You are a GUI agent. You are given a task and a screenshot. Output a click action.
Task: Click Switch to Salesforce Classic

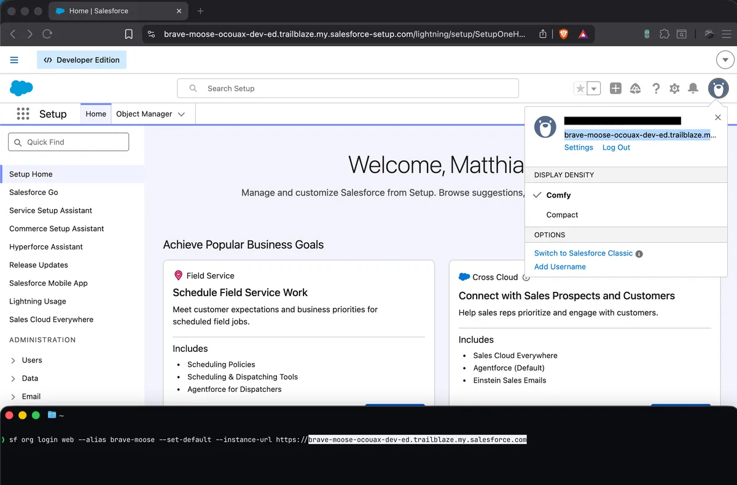pyautogui.click(x=583, y=253)
